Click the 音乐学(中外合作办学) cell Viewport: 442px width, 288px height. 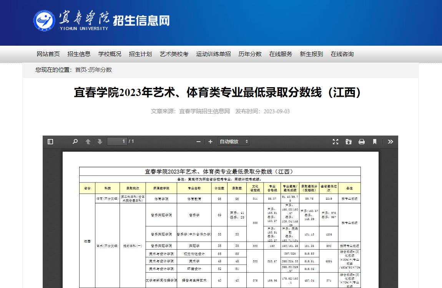tap(194, 234)
